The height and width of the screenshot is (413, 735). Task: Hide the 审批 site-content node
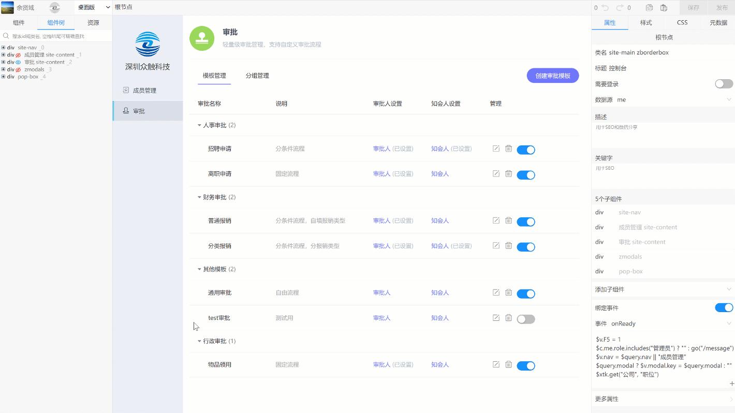pyautogui.click(x=18, y=62)
